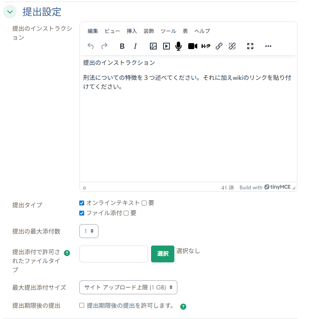Apply Bold formatting in the text editor
The width and height of the screenshot is (310, 319).
point(121,46)
